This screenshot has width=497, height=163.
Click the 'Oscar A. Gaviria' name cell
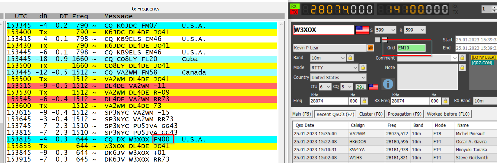pyautogui.click(x=476, y=142)
